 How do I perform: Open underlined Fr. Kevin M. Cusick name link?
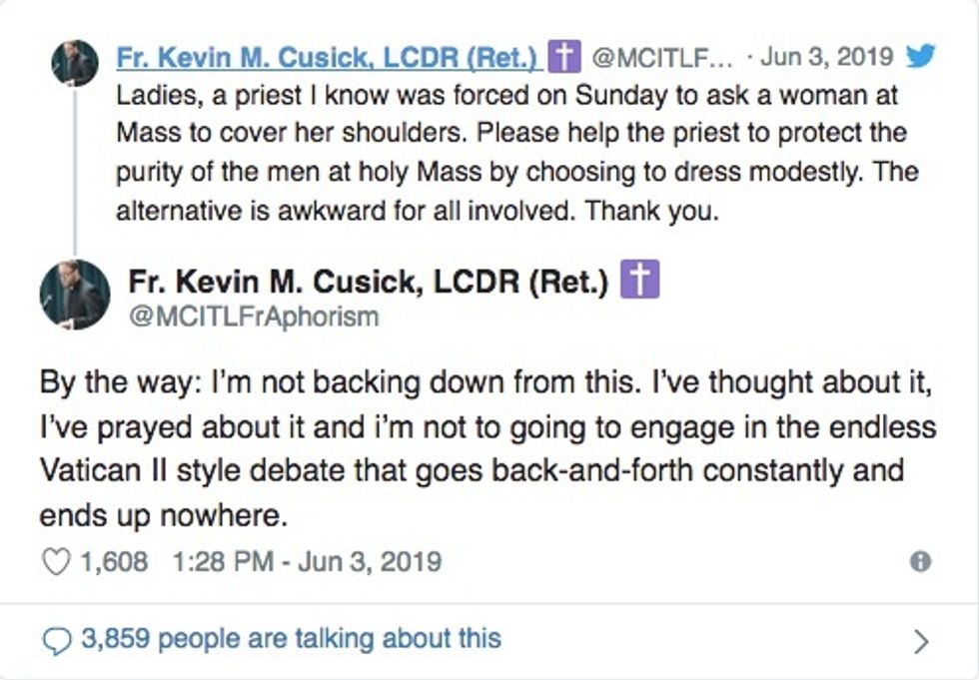tap(331, 58)
